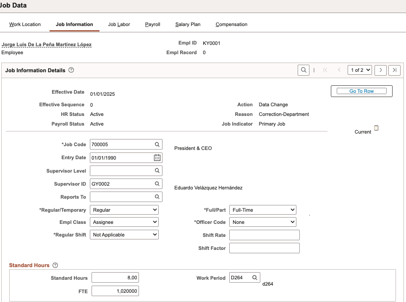
Task: Open the row selector '1 of 2' dropdown
Action: 360,70
